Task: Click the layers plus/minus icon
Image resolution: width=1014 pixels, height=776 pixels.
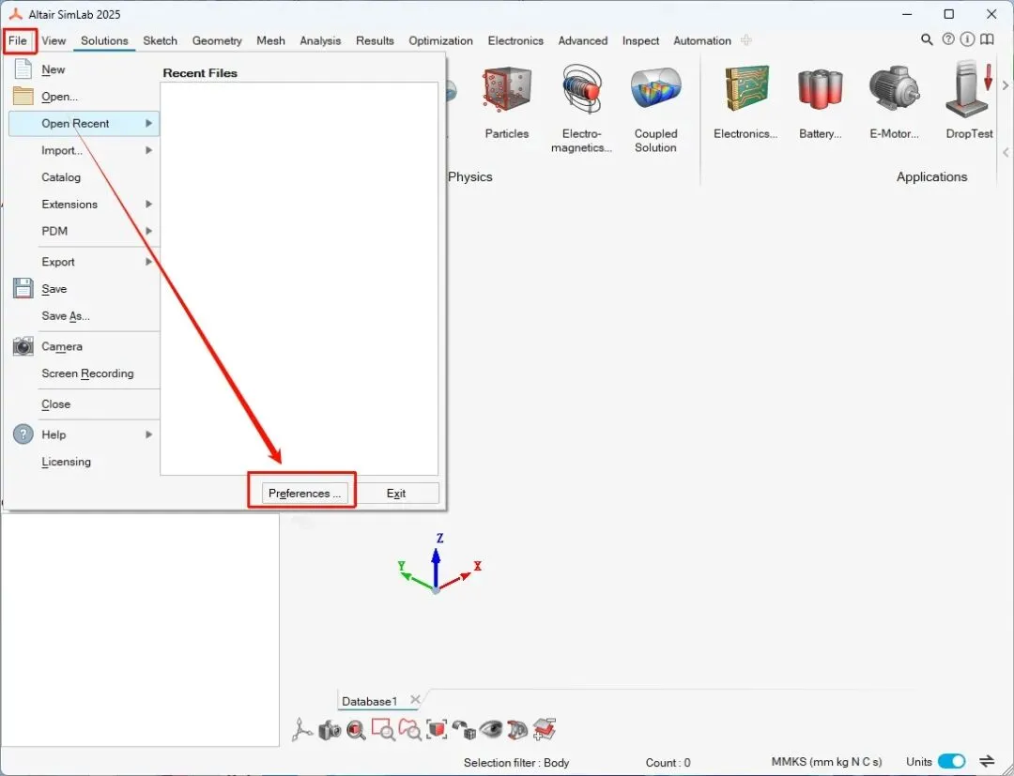Action: (545, 729)
